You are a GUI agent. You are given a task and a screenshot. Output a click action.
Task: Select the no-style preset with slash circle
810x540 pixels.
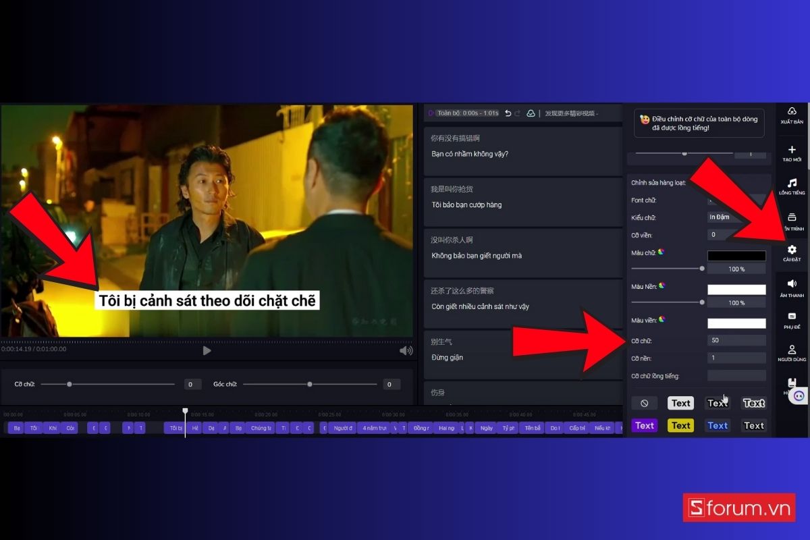pyautogui.click(x=644, y=403)
